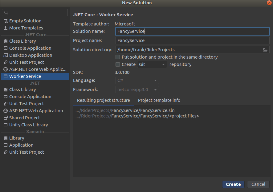Click the Shared Project template icon
The height and width of the screenshot is (192, 273).
coord(6,118)
